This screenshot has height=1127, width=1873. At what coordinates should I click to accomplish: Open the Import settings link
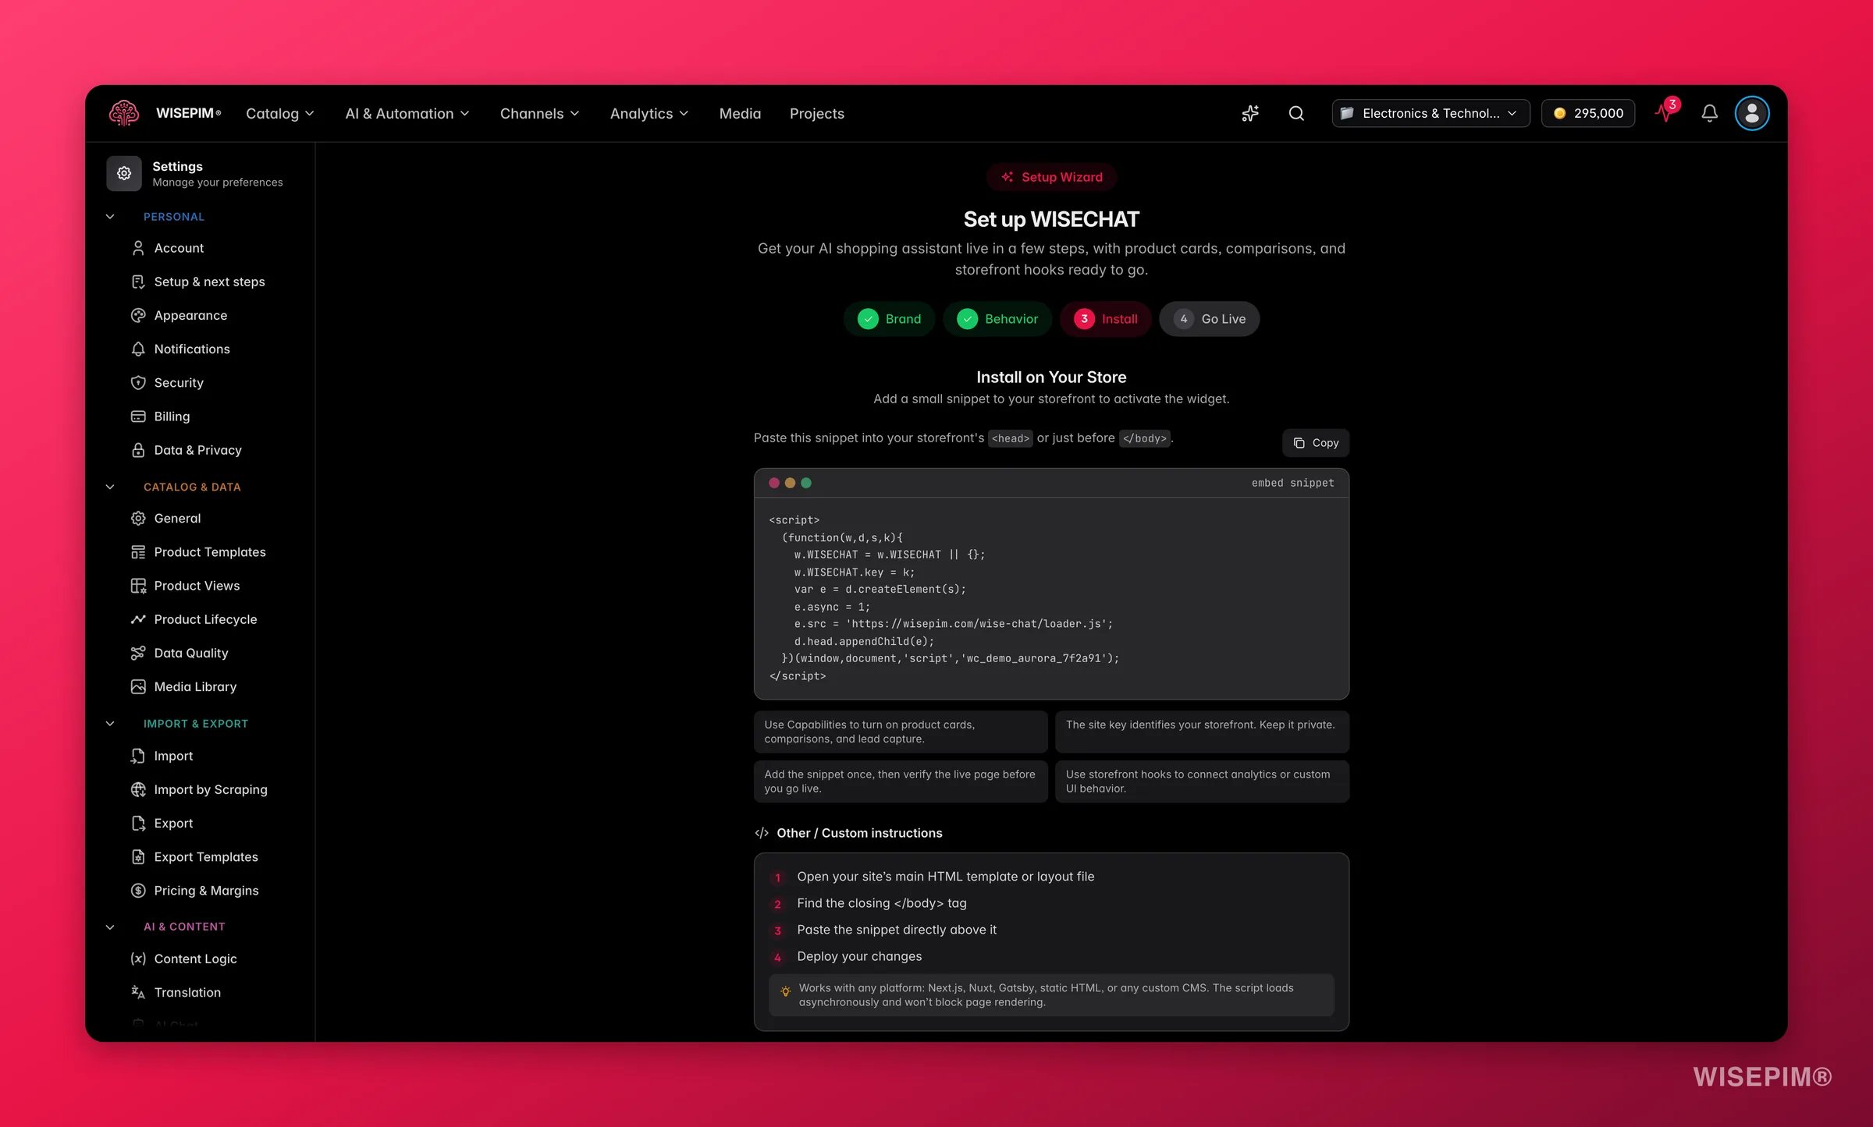click(173, 756)
